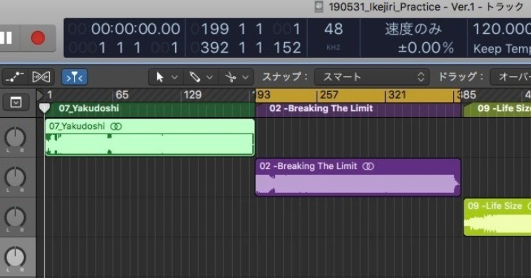Select the green 07_Yakudoshi audio region
This screenshot has width=531, height=278.
(150, 137)
